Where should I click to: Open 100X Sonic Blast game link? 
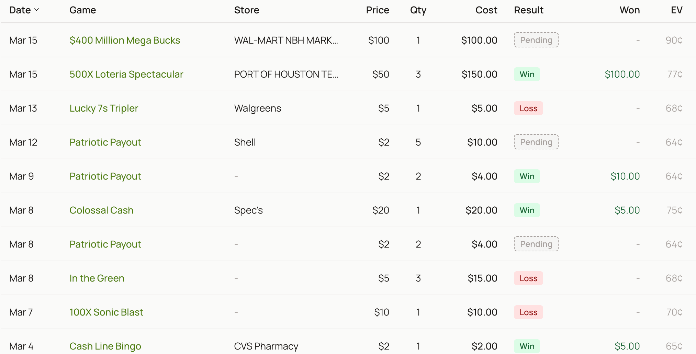(106, 312)
